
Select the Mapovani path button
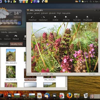[x=4, y=44]
